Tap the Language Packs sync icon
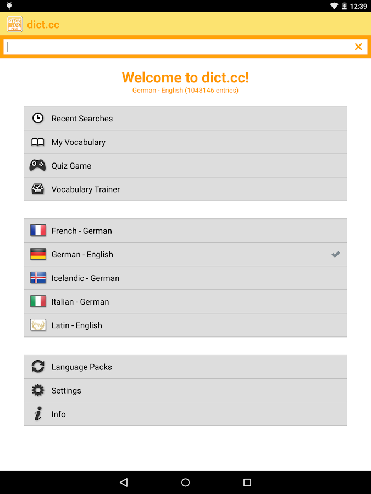Screen dimensions: 371x494 click(38, 367)
